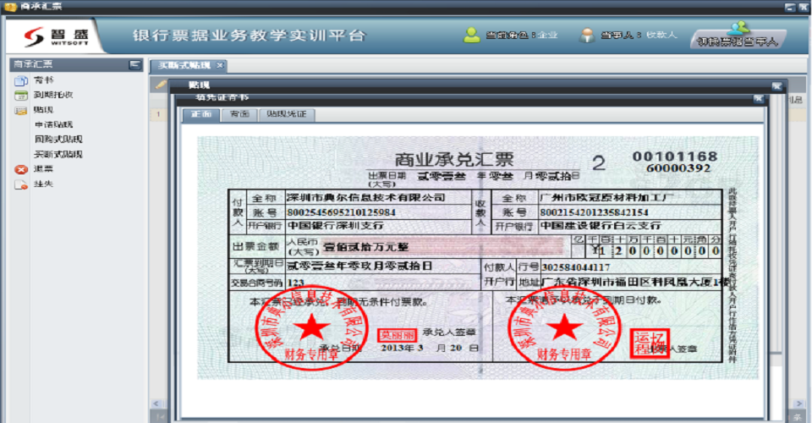
Task: Open 退票 in the sidebar menu
Action: click(43, 169)
